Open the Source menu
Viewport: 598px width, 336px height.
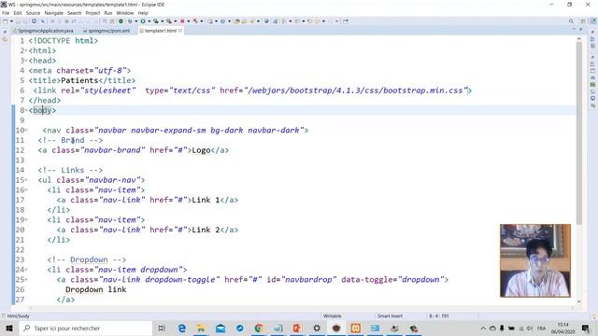pos(33,13)
